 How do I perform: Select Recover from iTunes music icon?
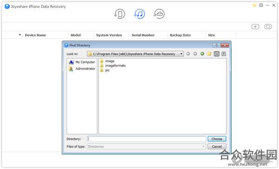(139, 14)
